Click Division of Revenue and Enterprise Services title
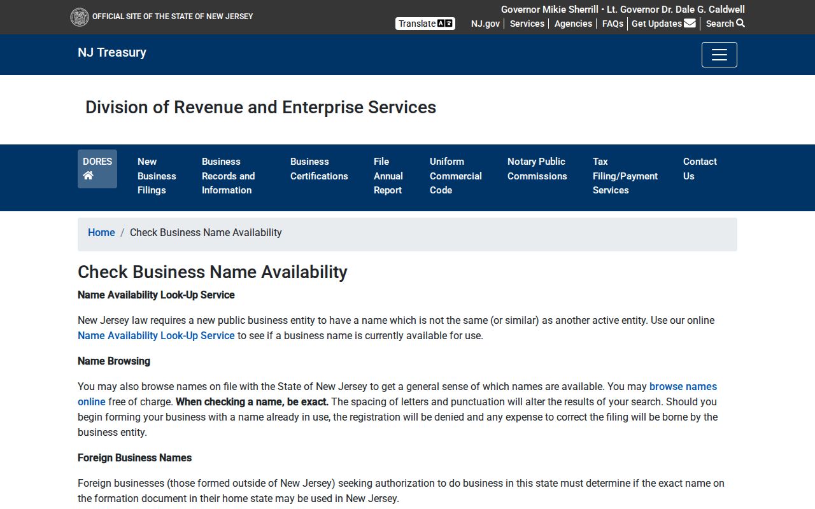This screenshot has width=815, height=509. pyautogui.click(x=261, y=107)
